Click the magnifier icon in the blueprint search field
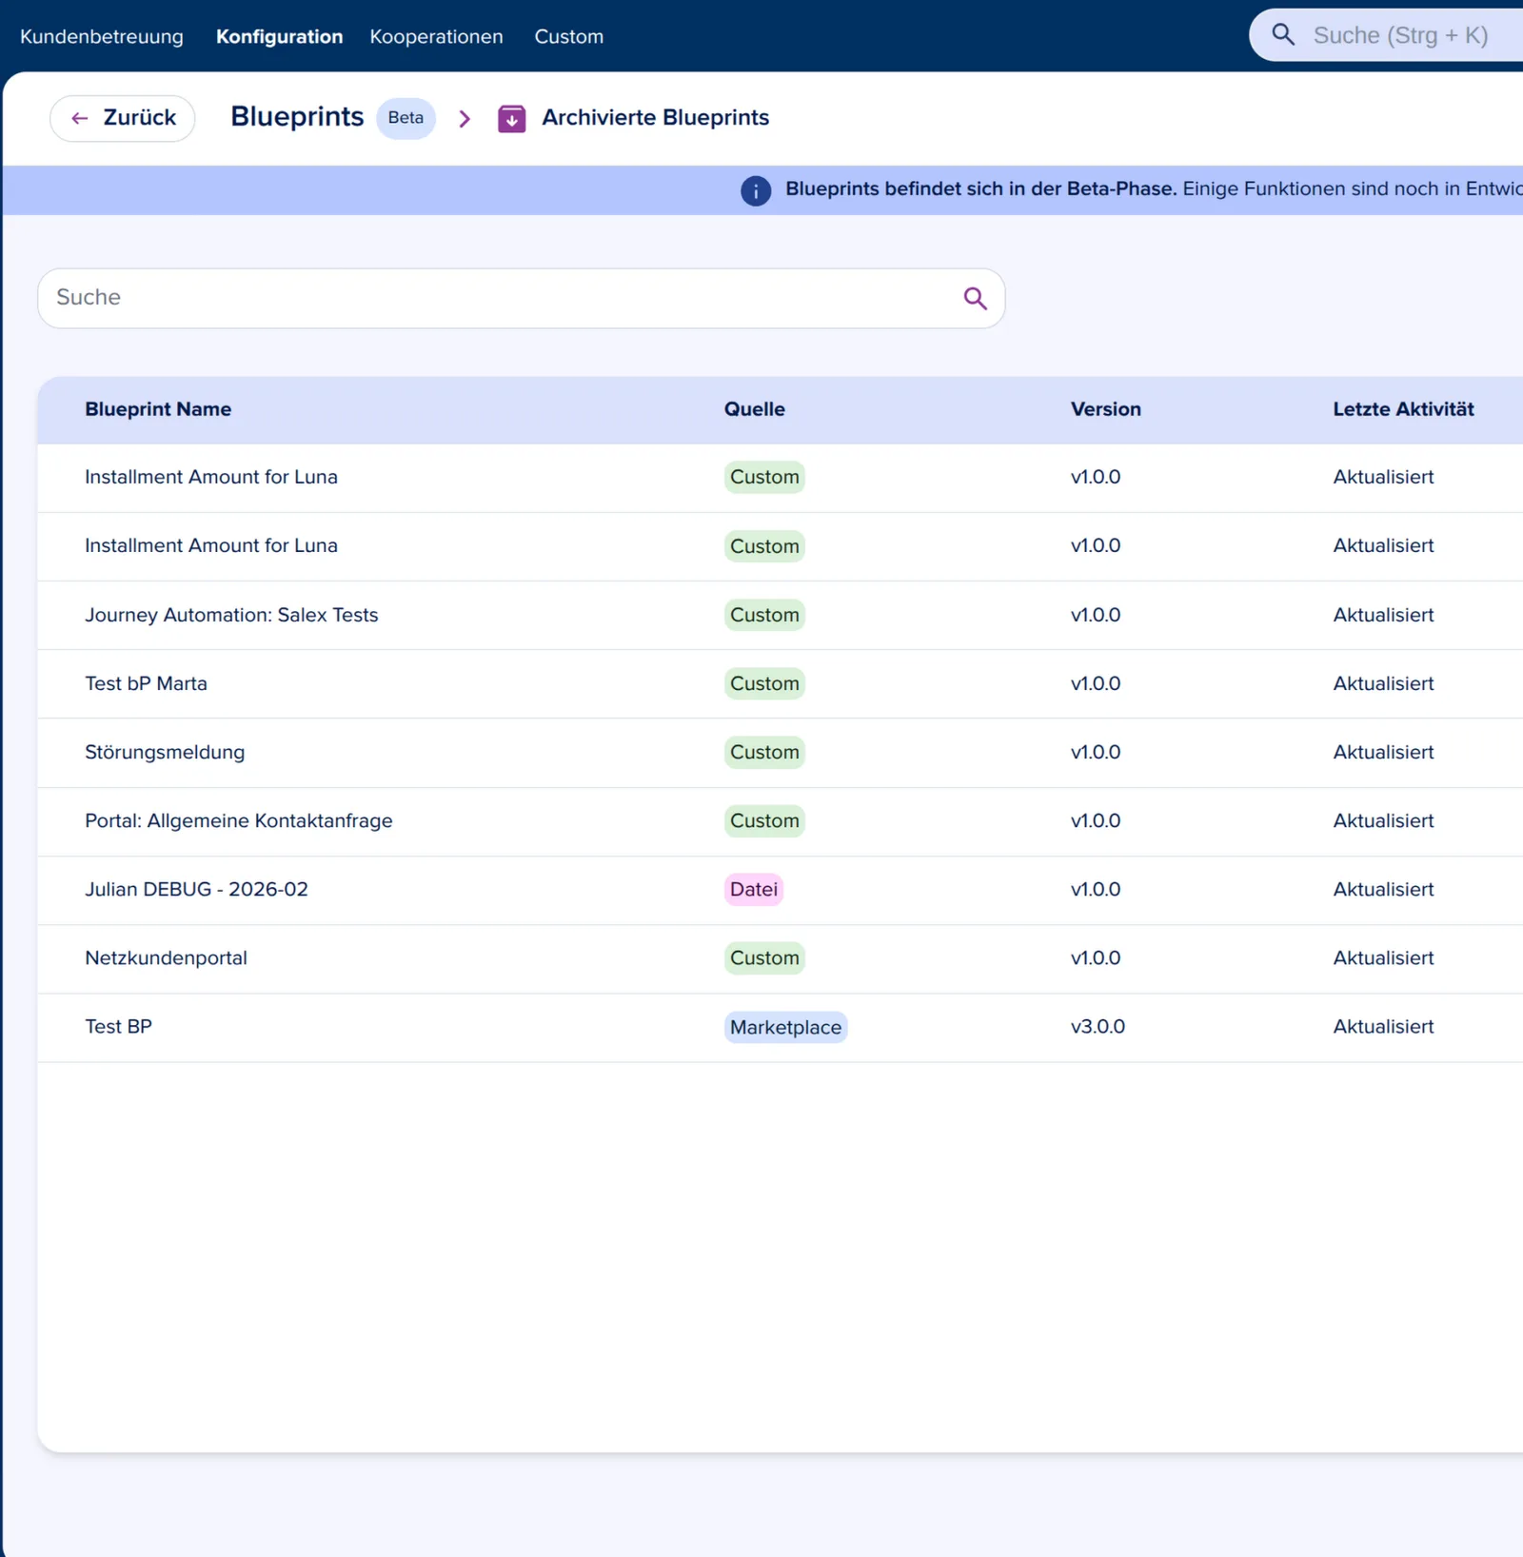Viewport: 1523px width, 1557px height. click(x=975, y=298)
